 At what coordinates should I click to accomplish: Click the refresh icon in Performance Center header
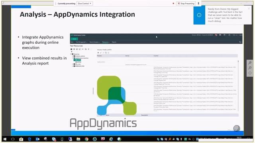240,42
